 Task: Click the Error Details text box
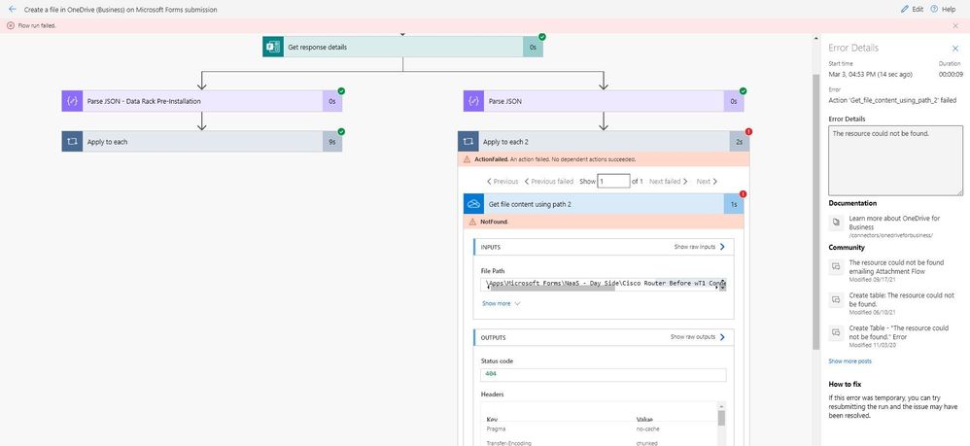click(896, 161)
